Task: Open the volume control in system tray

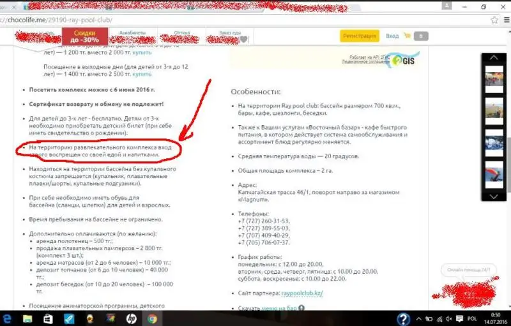Action: click(x=449, y=319)
